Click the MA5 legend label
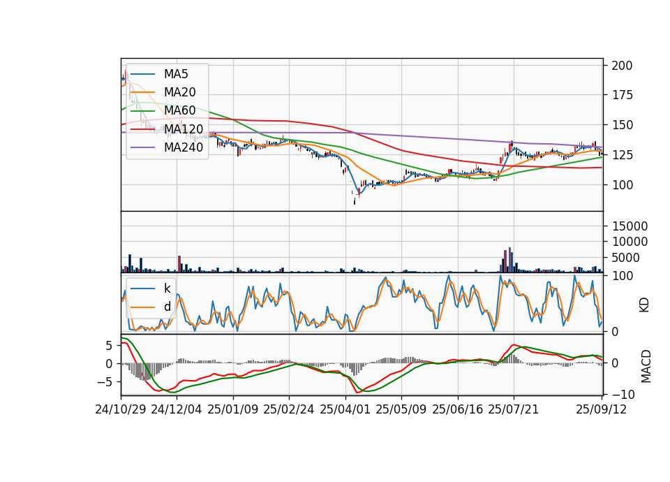The image size is (670, 482). (x=176, y=74)
